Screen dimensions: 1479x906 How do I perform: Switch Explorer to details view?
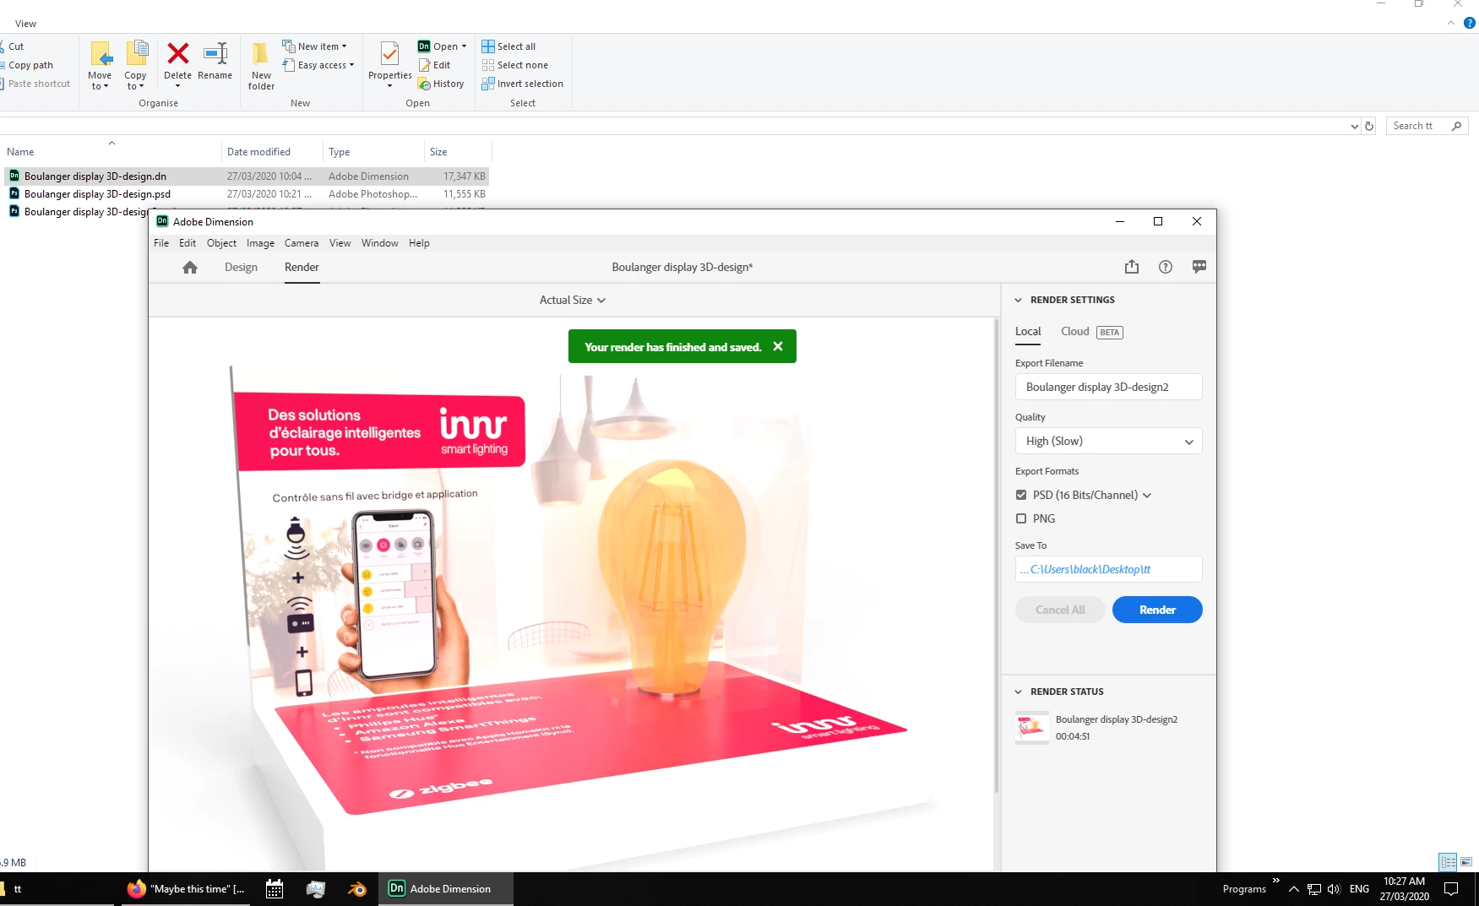click(x=1448, y=862)
